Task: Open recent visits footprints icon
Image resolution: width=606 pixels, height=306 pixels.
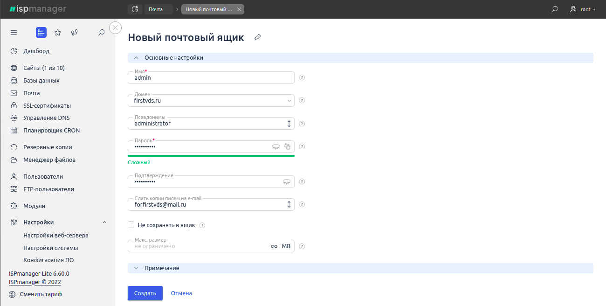Action: 74,33
